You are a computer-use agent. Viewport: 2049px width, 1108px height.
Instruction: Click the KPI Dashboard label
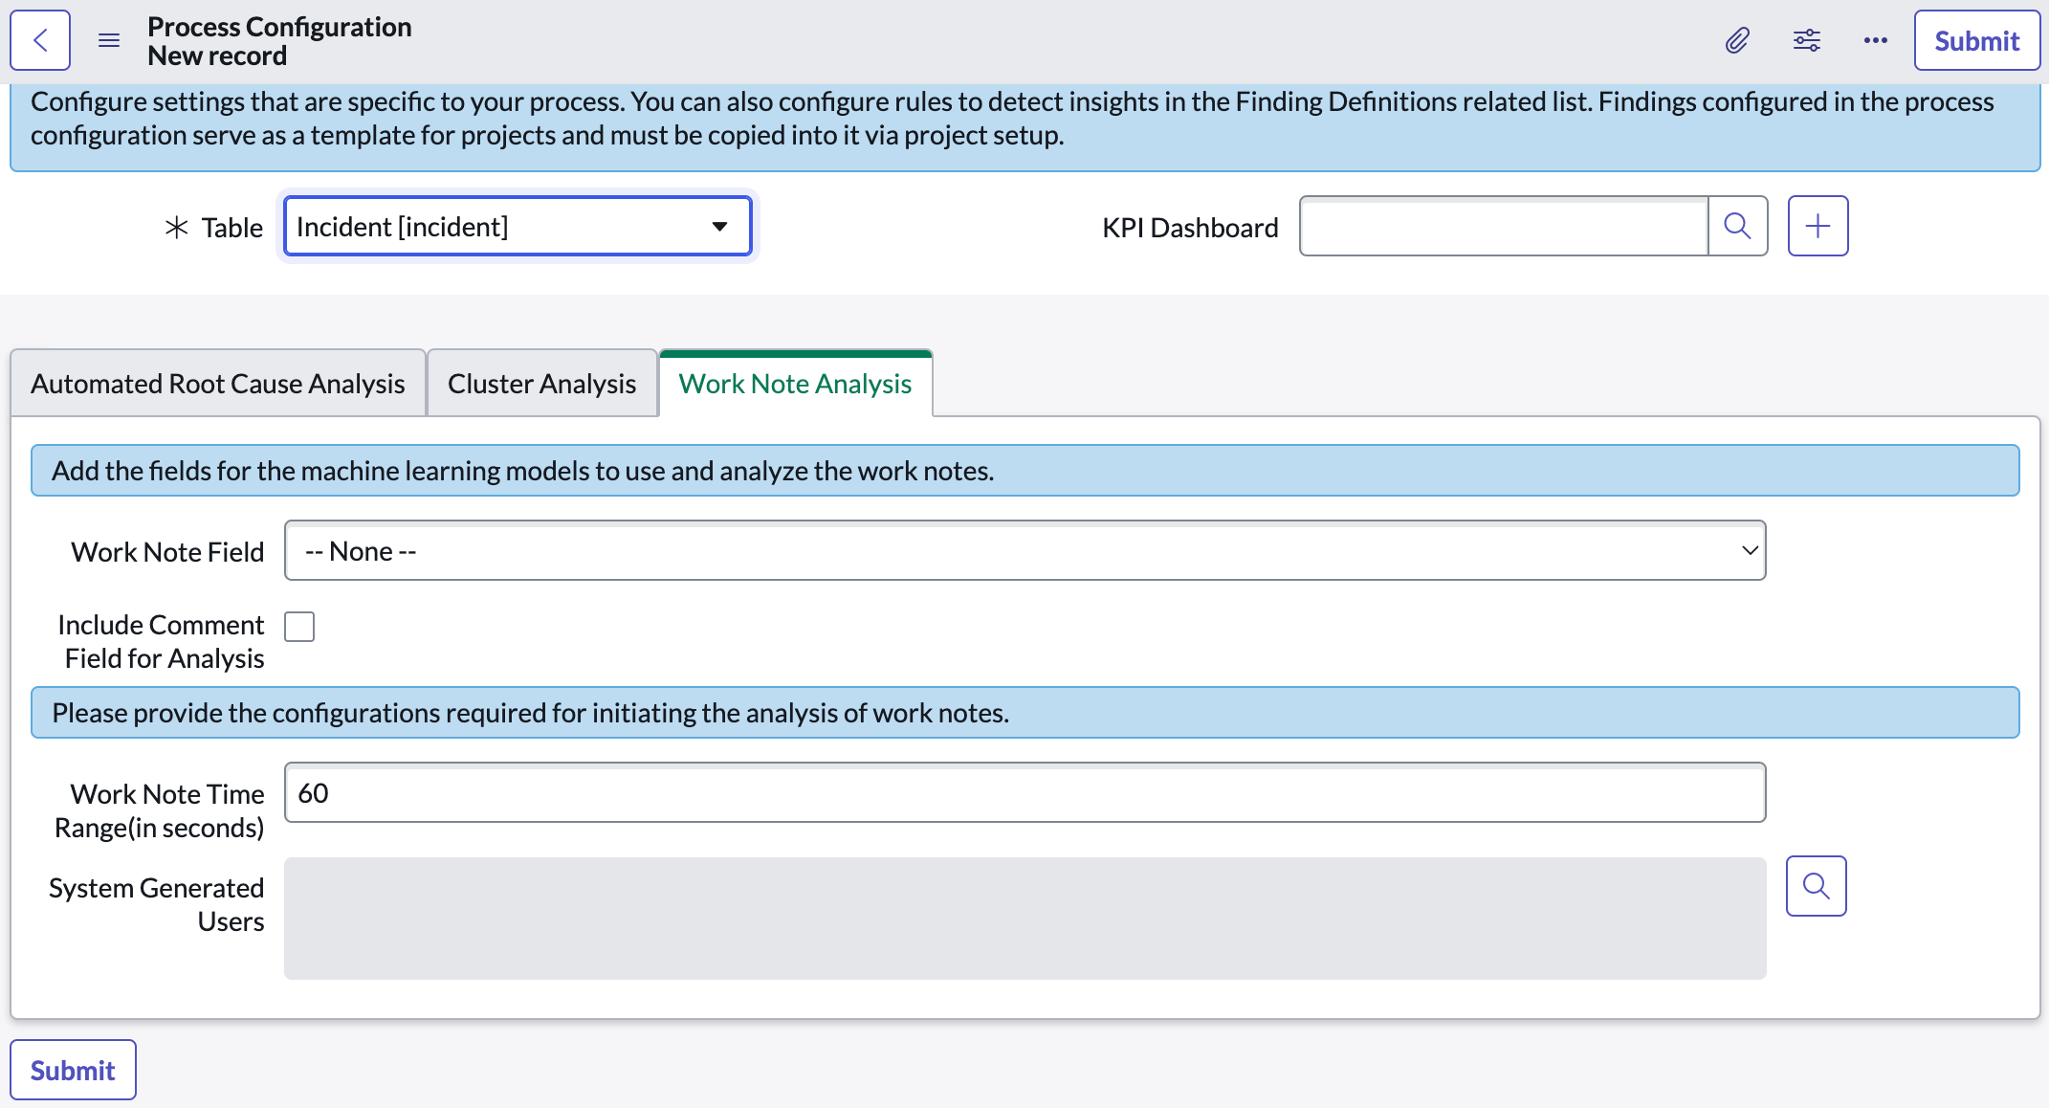(x=1190, y=228)
